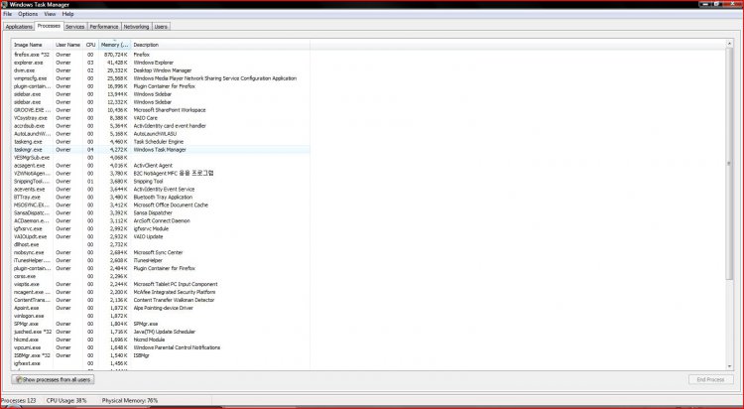Select the csrss.exe process

[161, 276]
